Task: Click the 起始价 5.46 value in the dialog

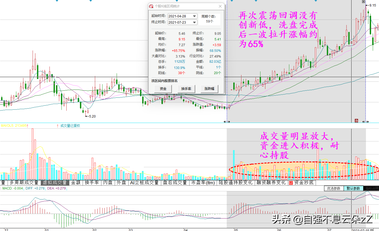Action: click(x=182, y=33)
